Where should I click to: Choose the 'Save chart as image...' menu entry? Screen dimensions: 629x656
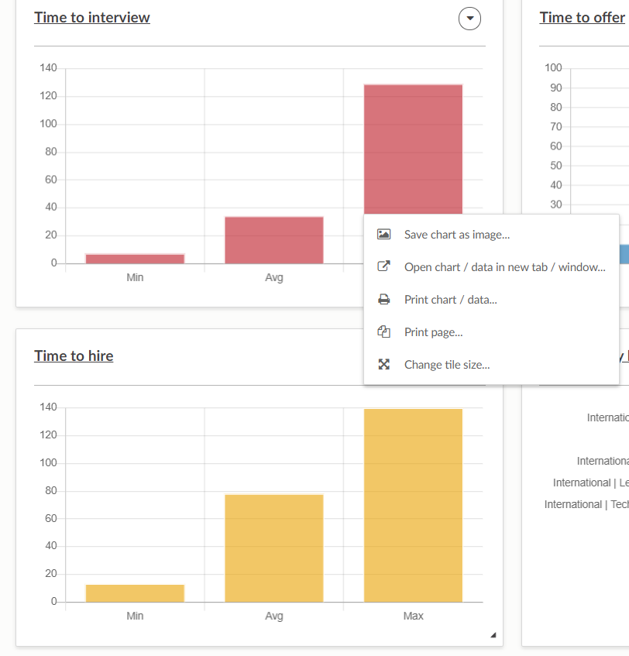pos(456,235)
